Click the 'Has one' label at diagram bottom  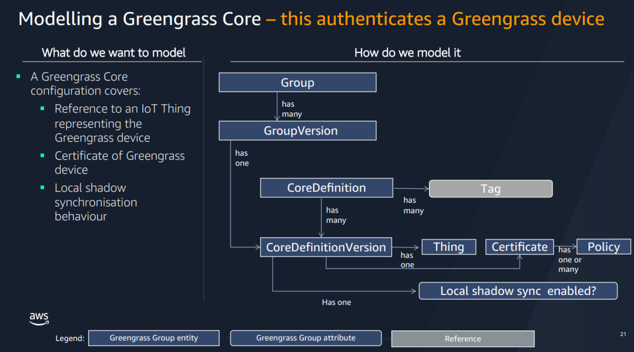(x=337, y=302)
